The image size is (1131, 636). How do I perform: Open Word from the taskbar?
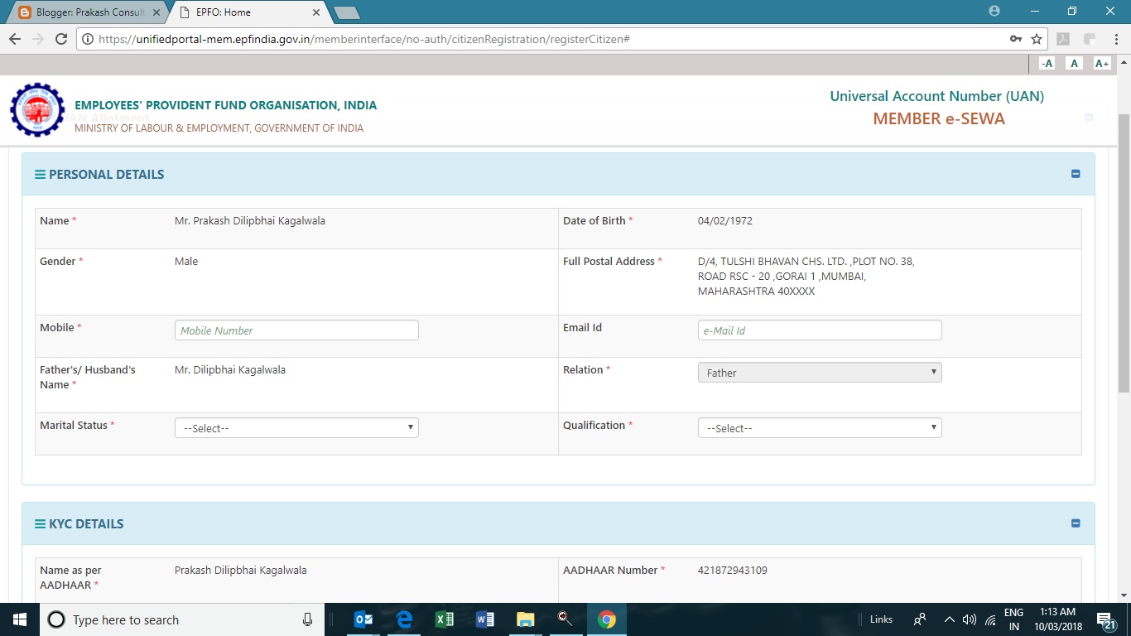pos(485,619)
